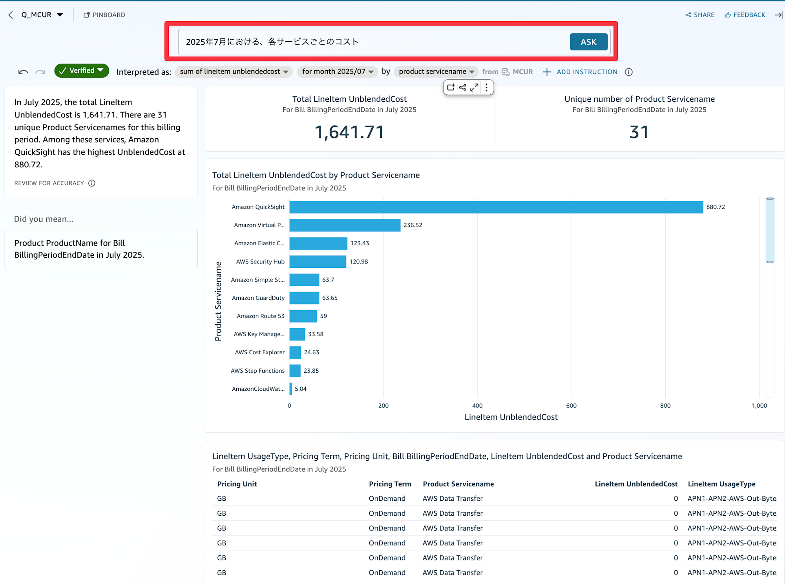Collapse the panel with the arrow-to-bar icon
Screen dimensions: 785x584
point(778,15)
